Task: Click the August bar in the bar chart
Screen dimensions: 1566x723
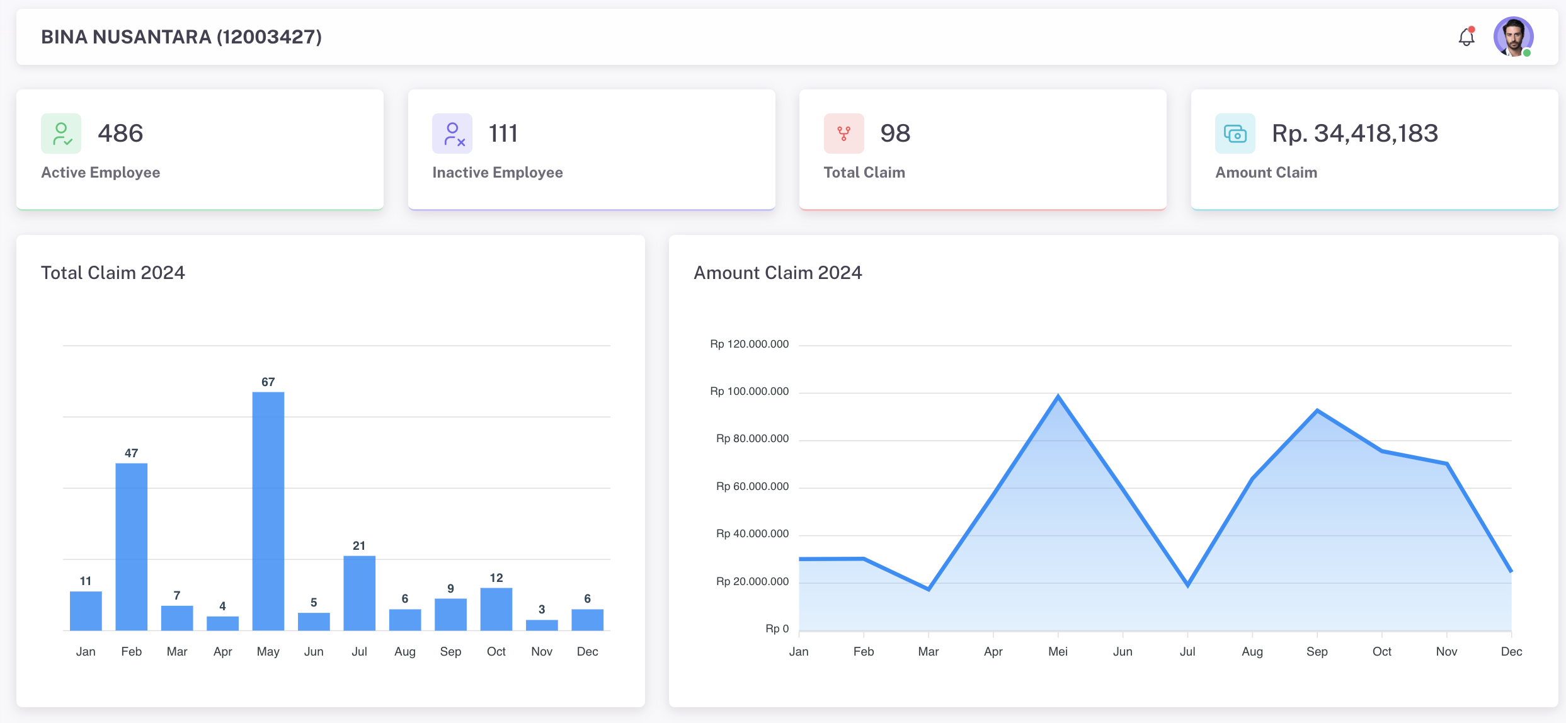Action: click(x=405, y=620)
